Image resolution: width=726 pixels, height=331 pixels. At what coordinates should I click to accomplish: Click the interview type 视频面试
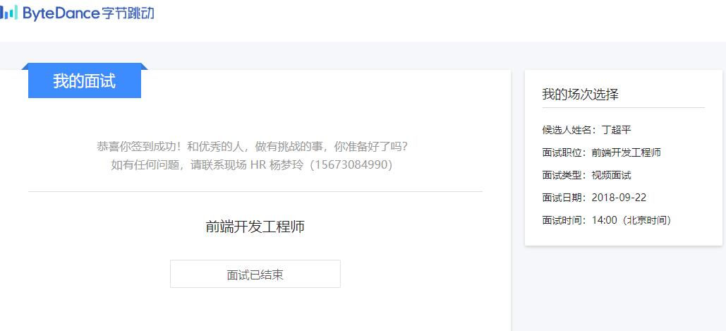click(611, 176)
